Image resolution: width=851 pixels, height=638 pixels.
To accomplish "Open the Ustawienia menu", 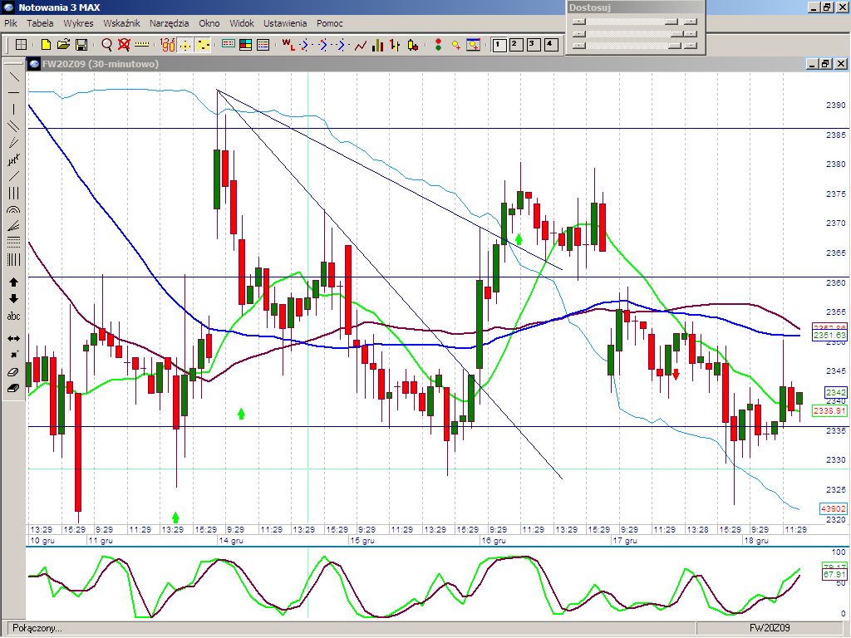I will (x=285, y=23).
